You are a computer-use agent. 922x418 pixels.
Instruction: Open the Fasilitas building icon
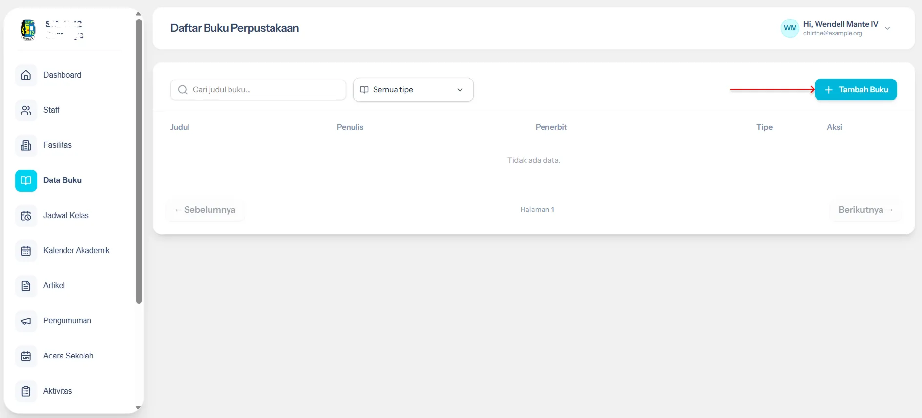click(x=26, y=145)
